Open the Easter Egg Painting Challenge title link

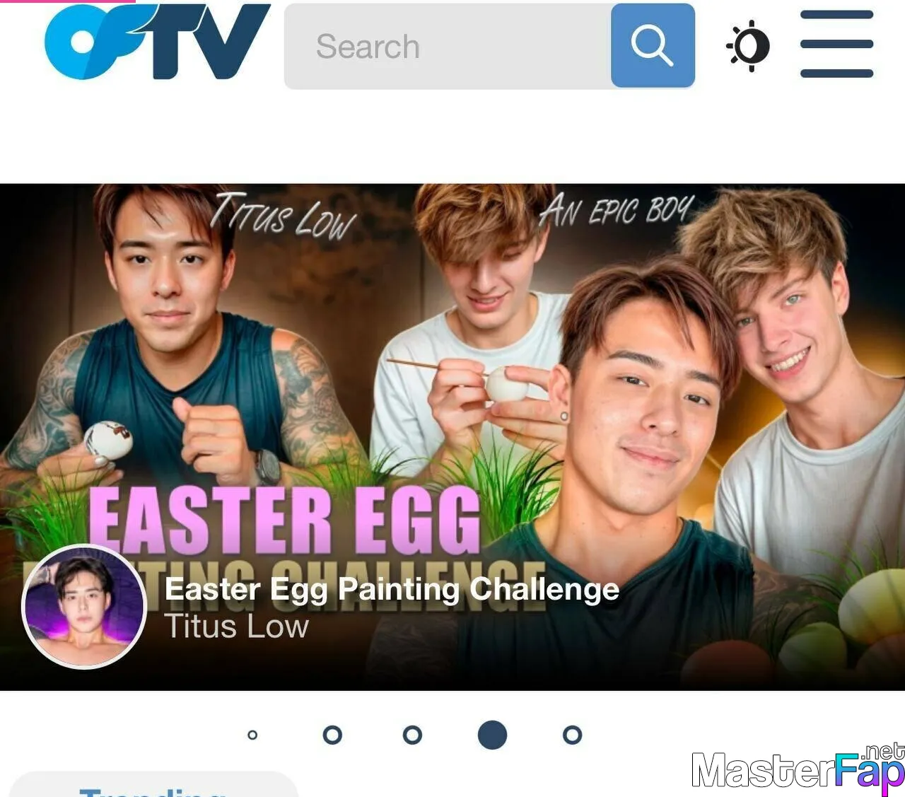pos(392,589)
